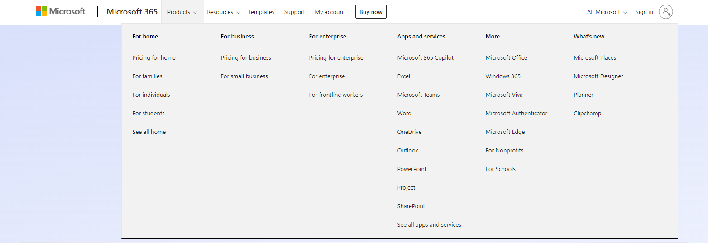Open the Templates nav item
The width and height of the screenshot is (708, 243).
pos(261,12)
